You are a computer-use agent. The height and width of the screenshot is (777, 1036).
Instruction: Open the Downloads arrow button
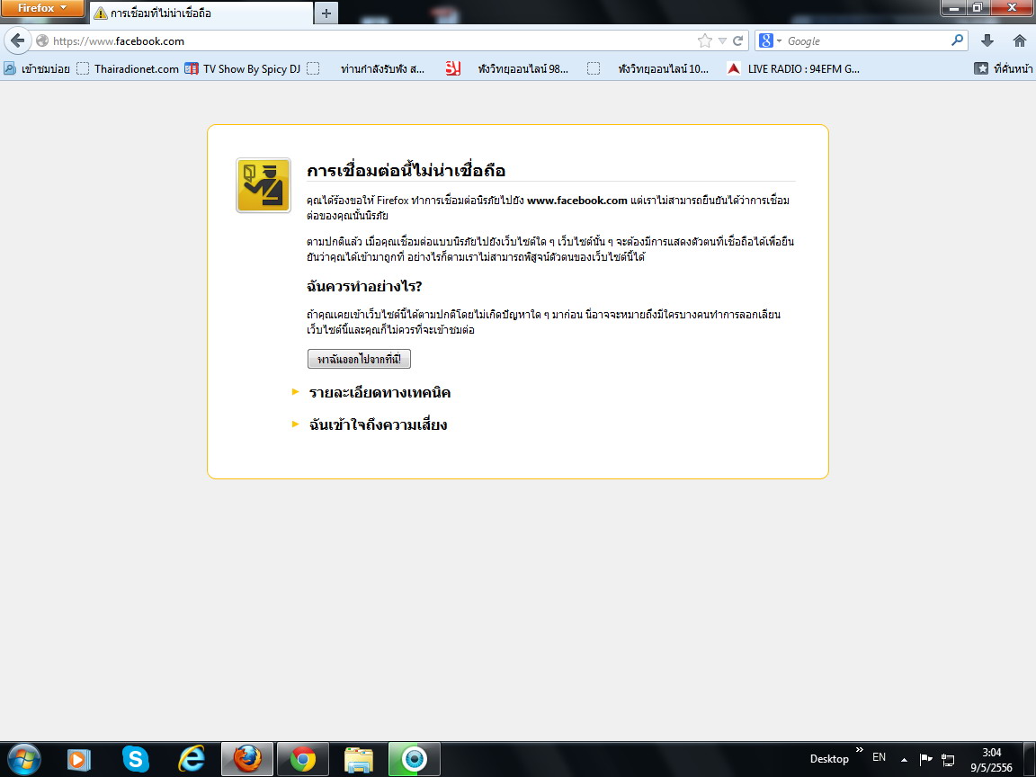(987, 41)
